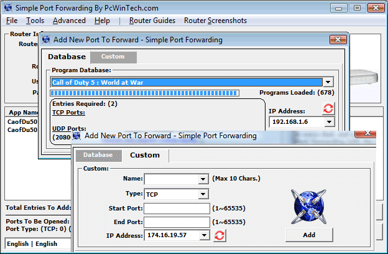This screenshot has height=254, width=388.
Task: Click Programs Loaded: (678) text
Action: click(x=297, y=93)
